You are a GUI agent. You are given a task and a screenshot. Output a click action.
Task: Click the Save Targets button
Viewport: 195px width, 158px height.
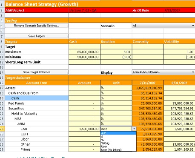point(37,36)
